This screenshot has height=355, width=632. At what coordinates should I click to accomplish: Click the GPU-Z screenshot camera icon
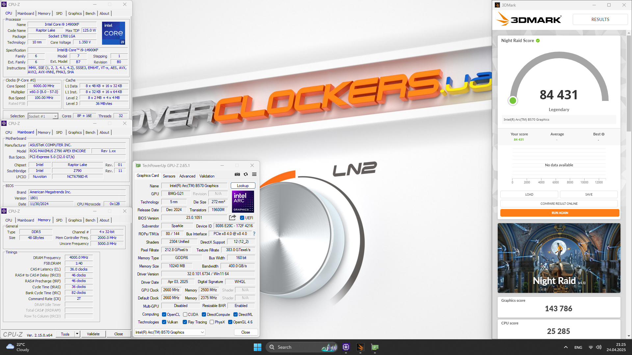pos(237,175)
